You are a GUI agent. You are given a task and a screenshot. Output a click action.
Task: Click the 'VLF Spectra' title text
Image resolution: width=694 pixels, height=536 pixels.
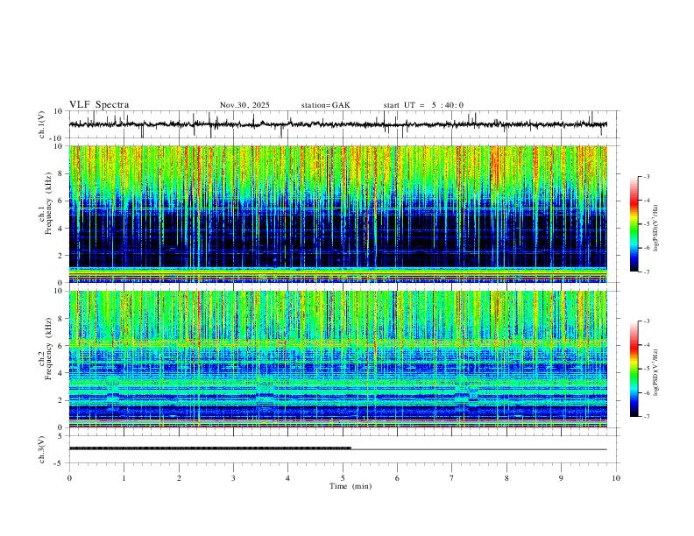pos(99,105)
